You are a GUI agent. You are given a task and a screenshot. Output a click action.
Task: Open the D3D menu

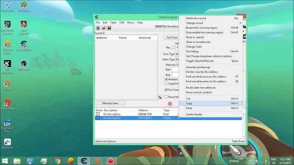[122, 22]
